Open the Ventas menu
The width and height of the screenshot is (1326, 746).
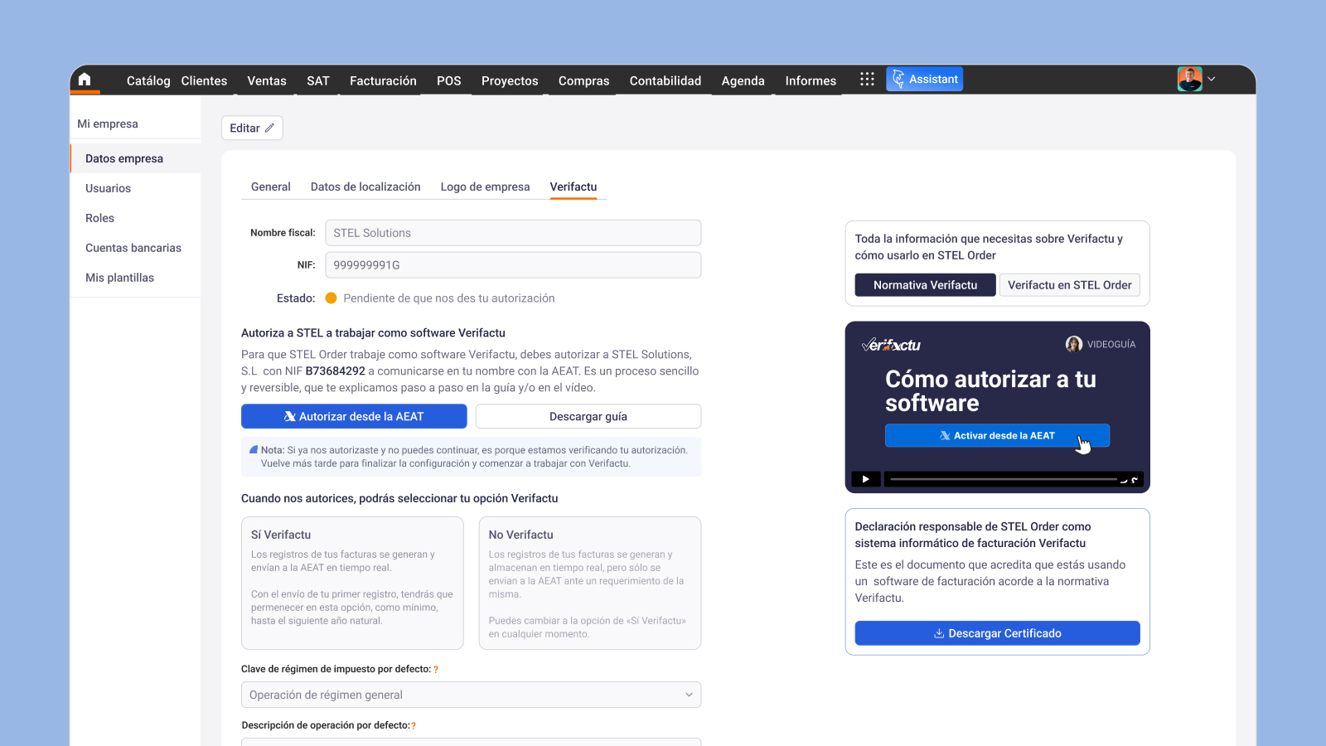(267, 80)
